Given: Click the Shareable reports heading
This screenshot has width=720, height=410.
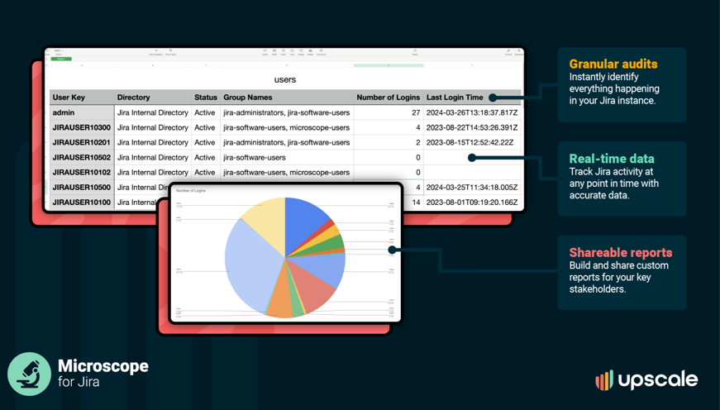Looking at the screenshot, I should click(x=620, y=252).
